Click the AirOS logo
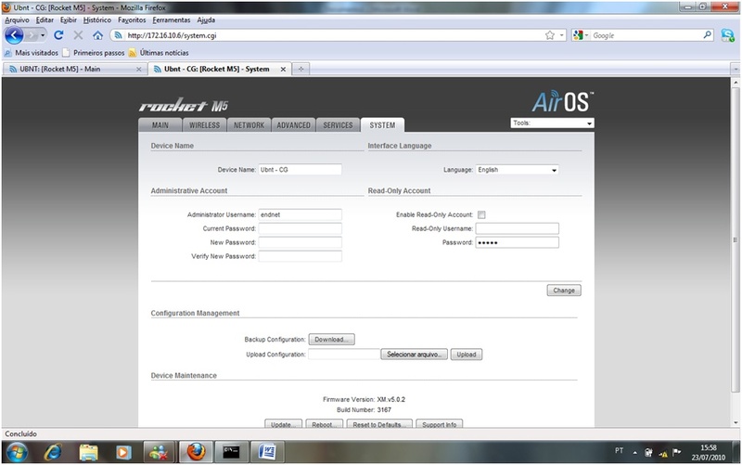Screen dimensions: 742x465 point(563,102)
